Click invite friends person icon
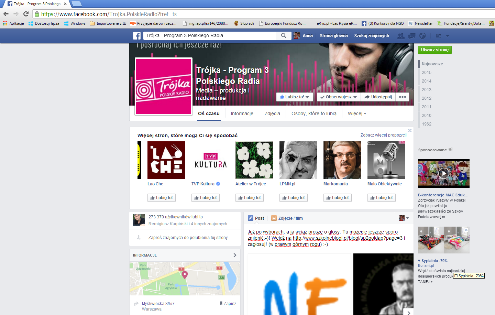495x315 pixels. tap(139, 238)
